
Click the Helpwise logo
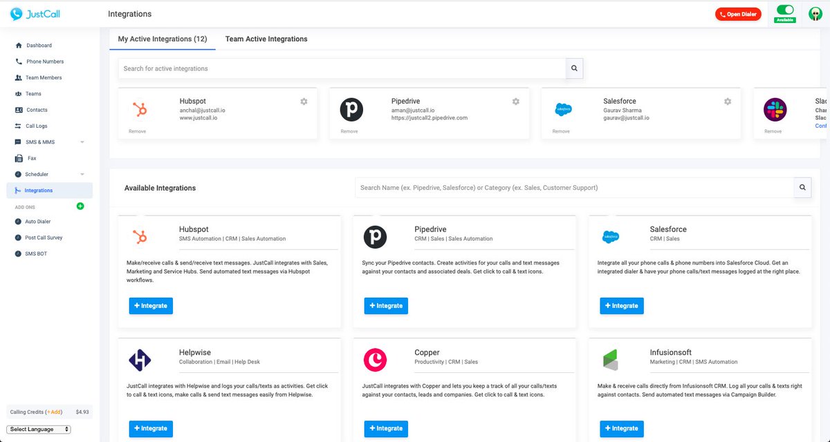coord(140,360)
